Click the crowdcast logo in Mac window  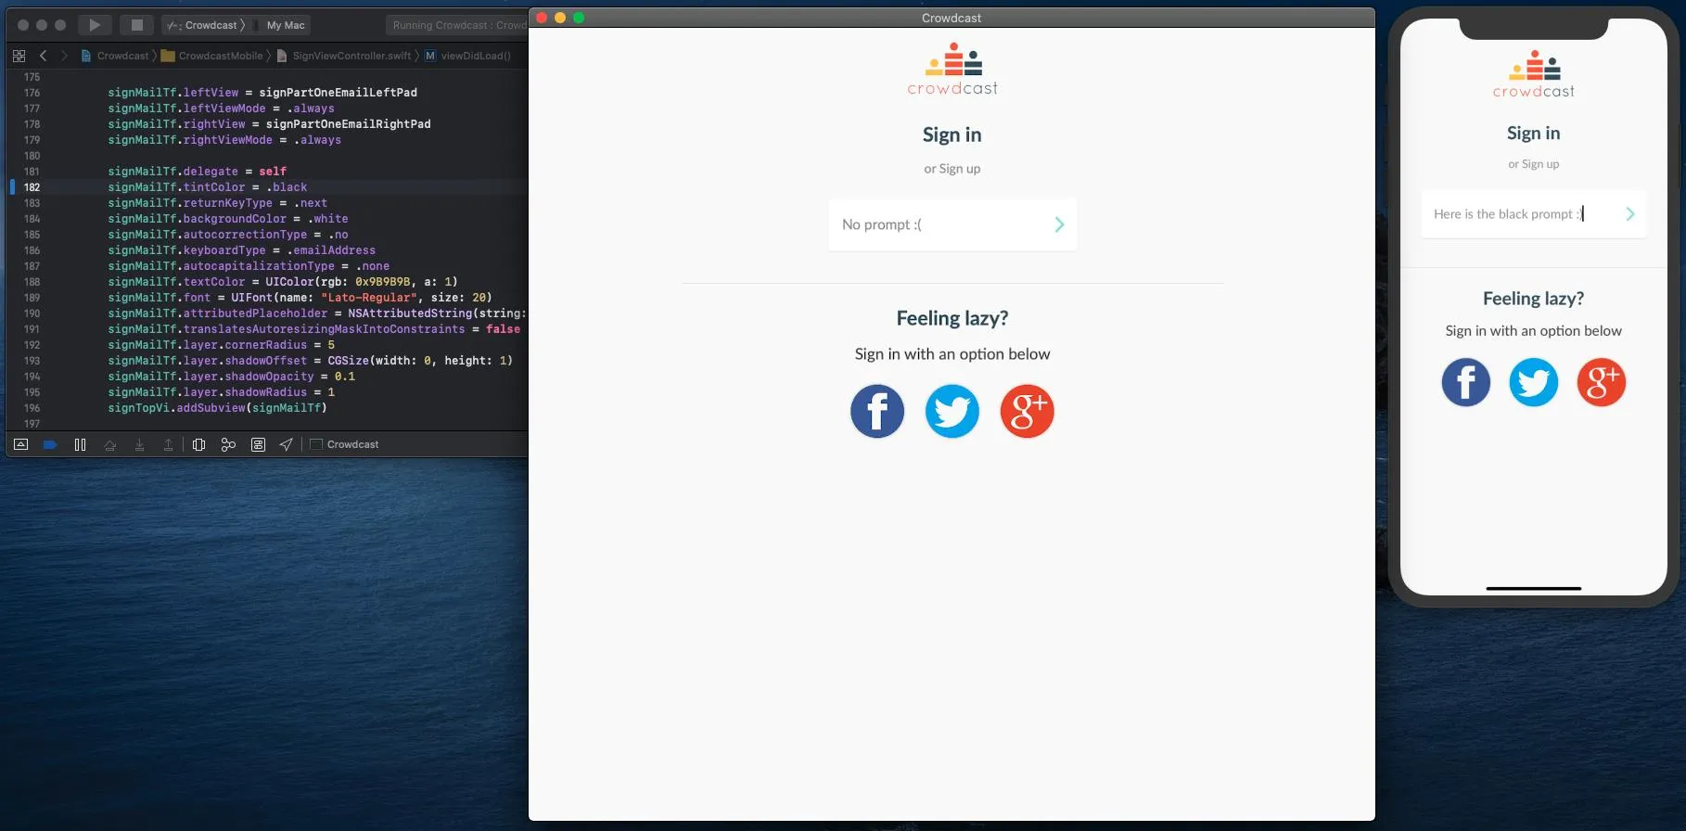(x=952, y=70)
